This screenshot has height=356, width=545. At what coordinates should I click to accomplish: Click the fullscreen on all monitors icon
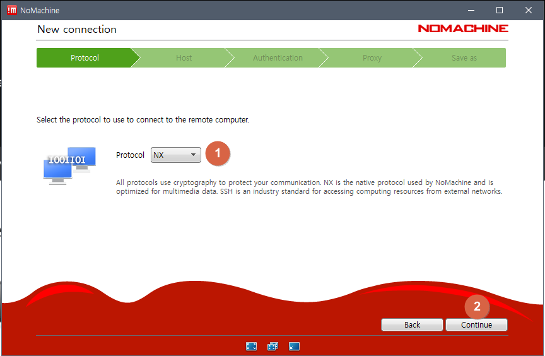pyautogui.click(x=273, y=347)
